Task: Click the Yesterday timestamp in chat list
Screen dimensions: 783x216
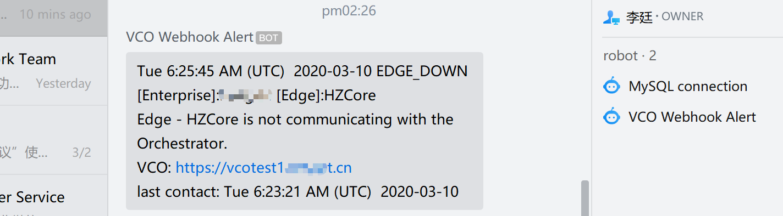Action: click(63, 84)
